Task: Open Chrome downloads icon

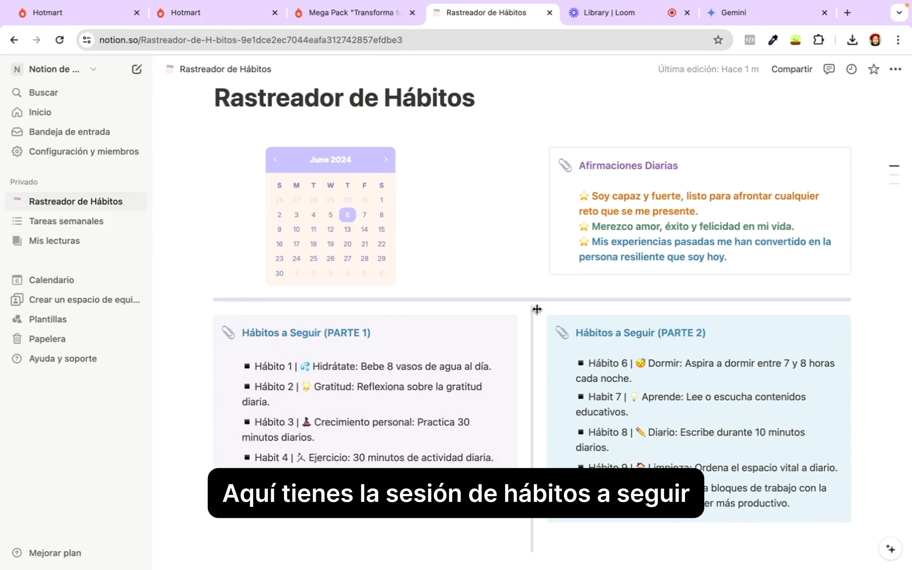Action: coord(852,40)
